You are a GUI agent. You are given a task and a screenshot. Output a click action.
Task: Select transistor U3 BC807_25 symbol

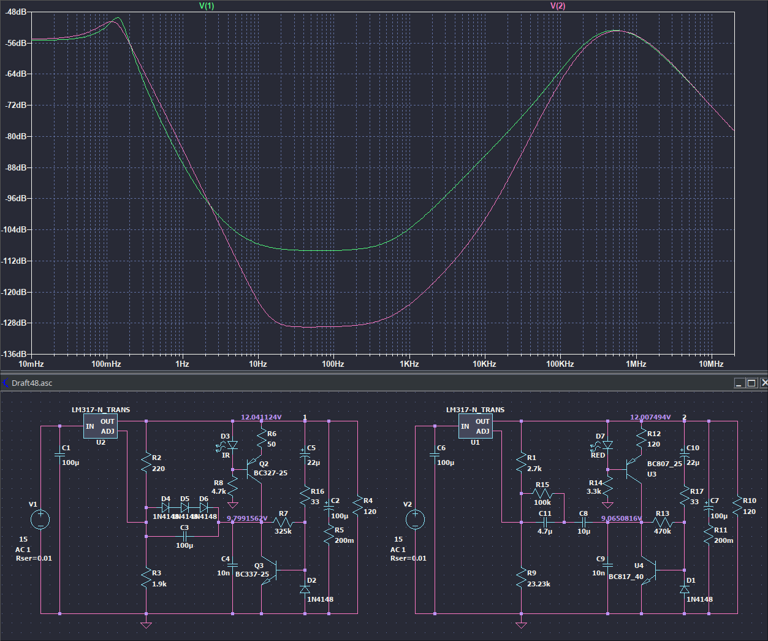631,470
